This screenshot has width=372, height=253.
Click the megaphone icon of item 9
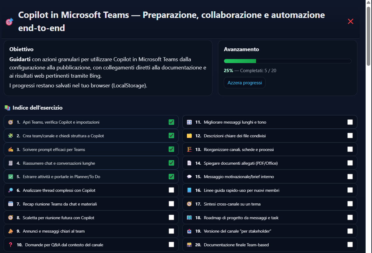[11, 231]
